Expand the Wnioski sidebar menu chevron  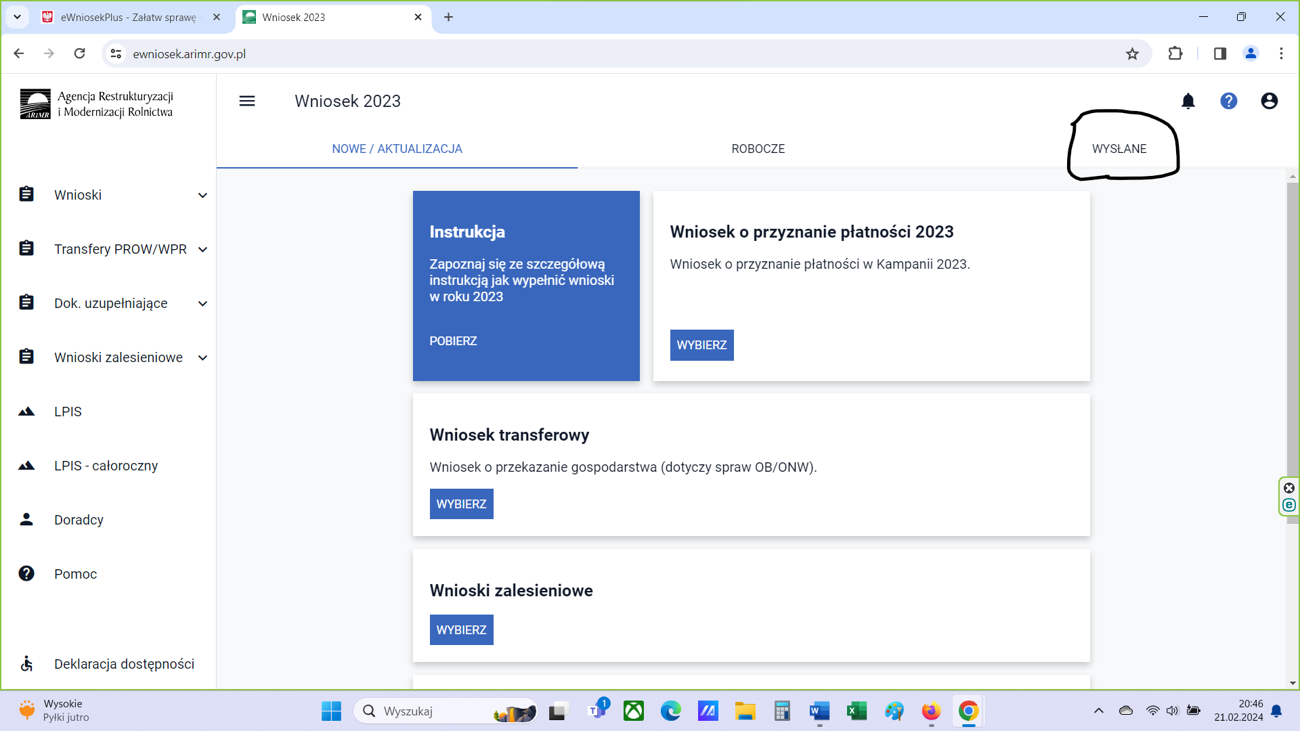click(x=202, y=196)
